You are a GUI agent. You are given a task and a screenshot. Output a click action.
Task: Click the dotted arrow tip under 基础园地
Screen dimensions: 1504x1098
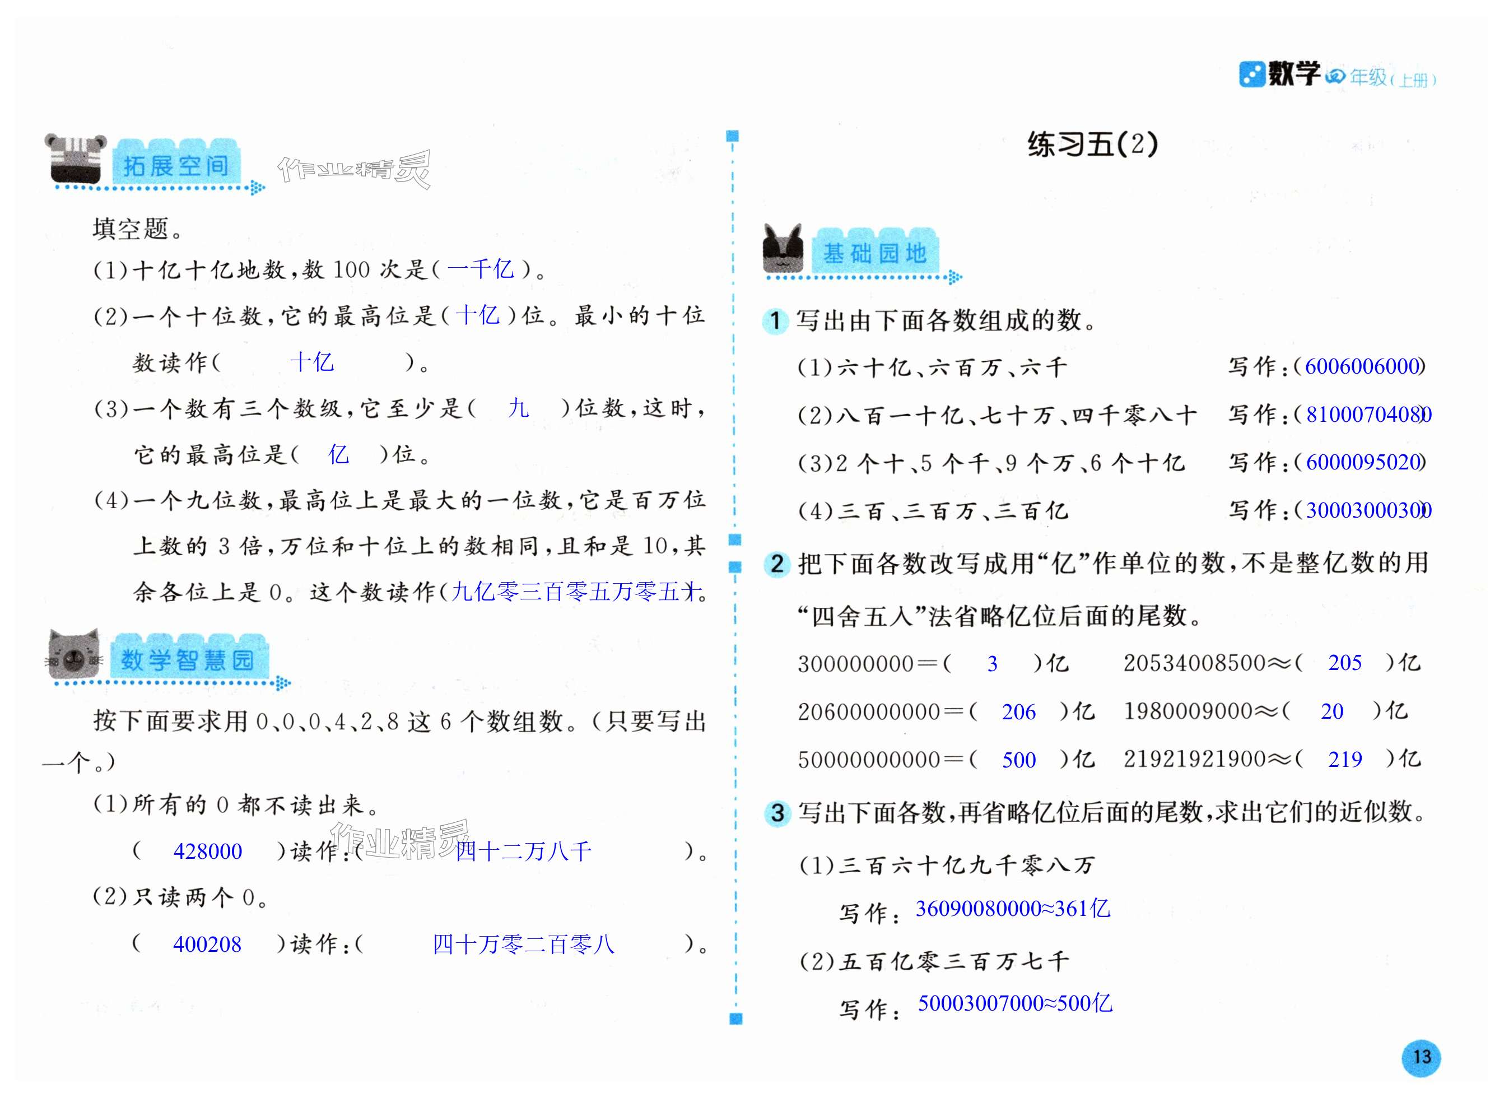pos(955,277)
